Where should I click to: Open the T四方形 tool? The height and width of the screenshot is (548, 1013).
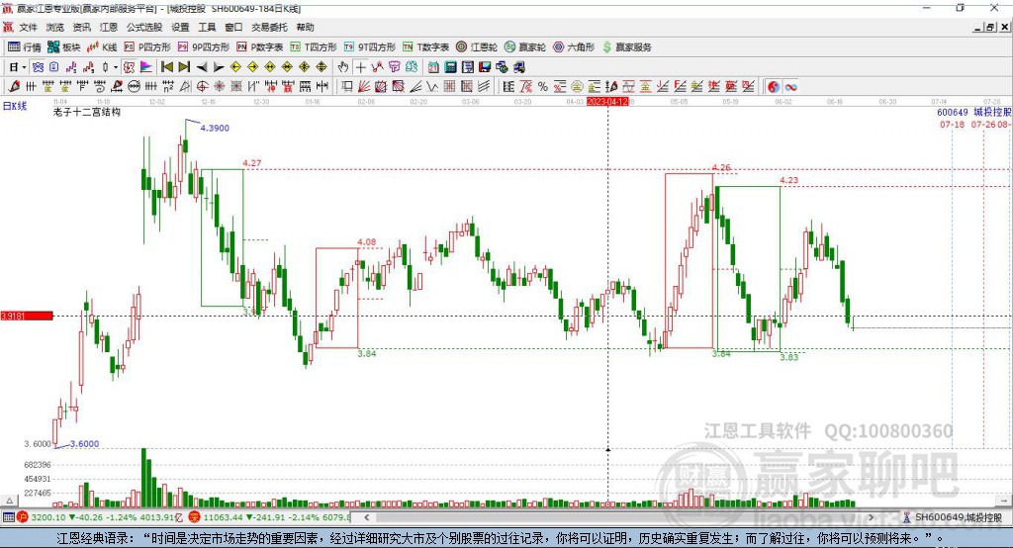pyautogui.click(x=314, y=47)
